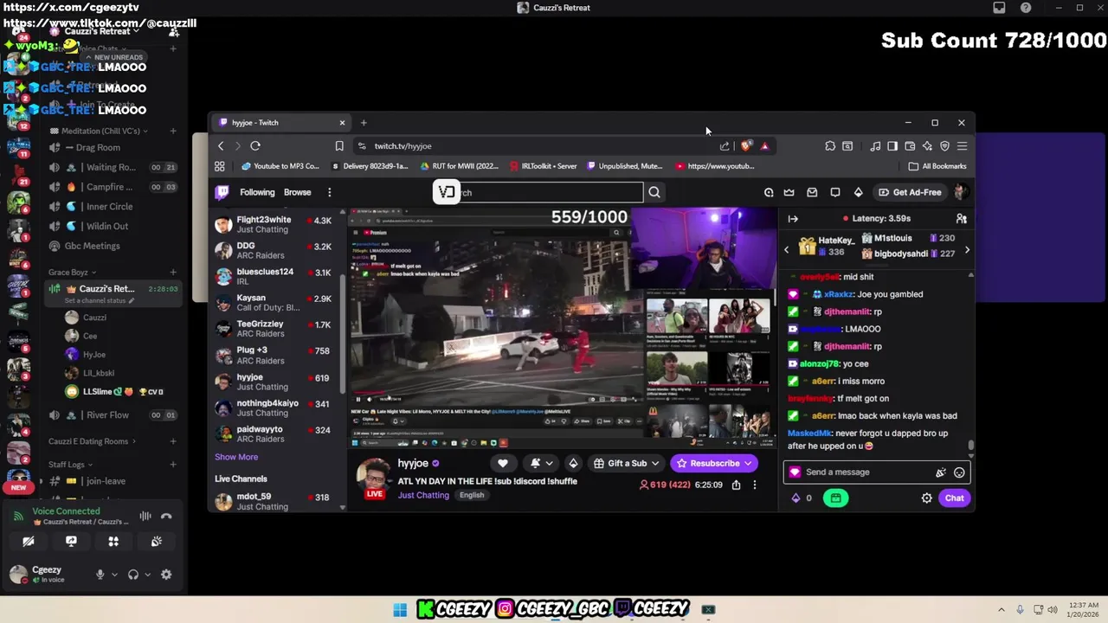Open Youtube to MP3 bookmark

pyautogui.click(x=280, y=166)
